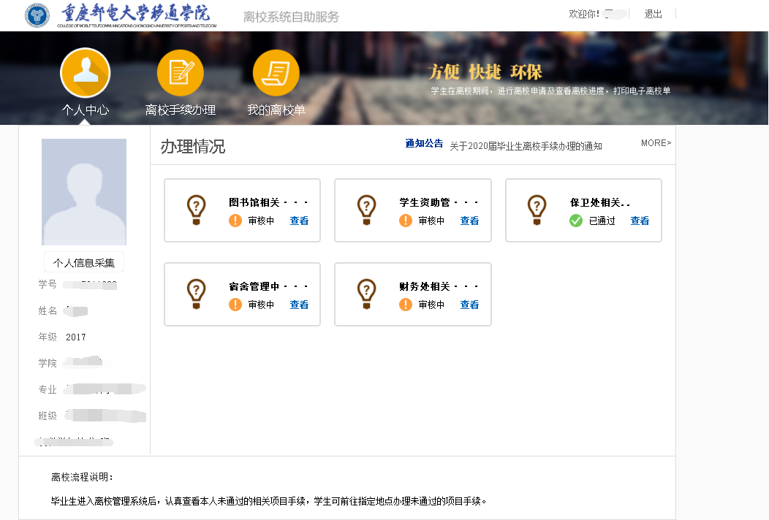The width and height of the screenshot is (769, 520).
Task: Open 查看 link in 保卫处相关 card
Action: (640, 221)
